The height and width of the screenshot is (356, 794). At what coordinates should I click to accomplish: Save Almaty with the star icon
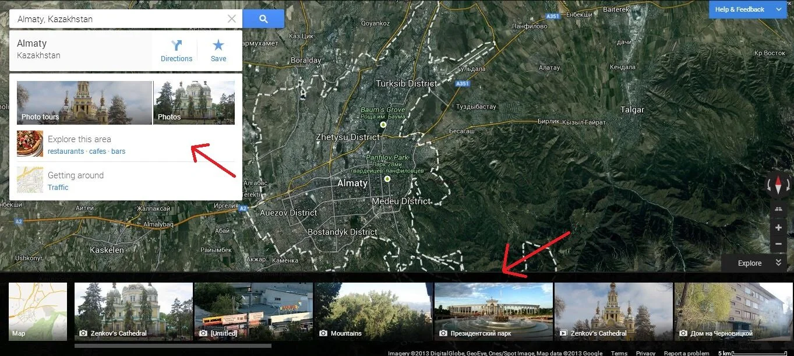tap(218, 51)
